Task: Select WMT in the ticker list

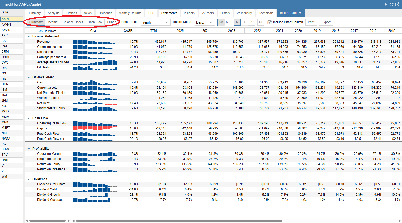Action: [x=12, y=176]
